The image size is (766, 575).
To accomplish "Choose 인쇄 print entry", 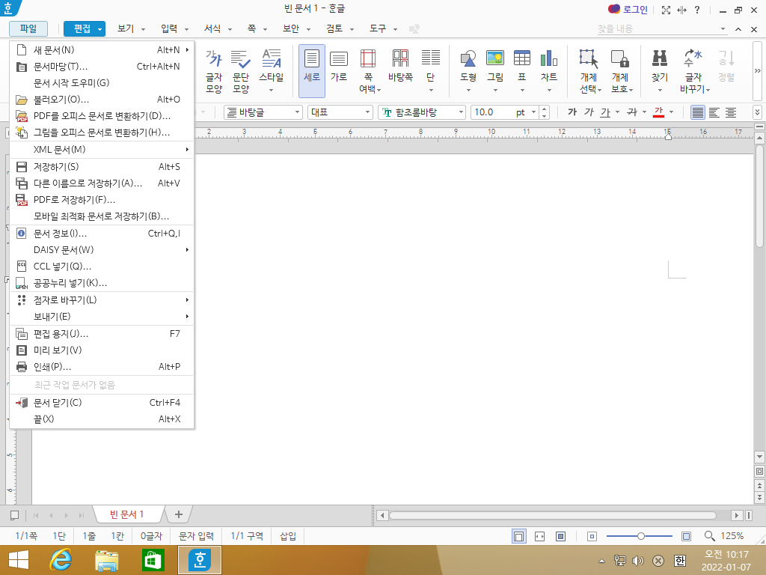I will pyautogui.click(x=102, y=367).
